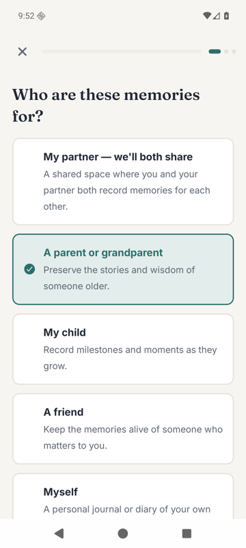Tap the last grey step dot

pyautogui.click(x=234, y=51)
